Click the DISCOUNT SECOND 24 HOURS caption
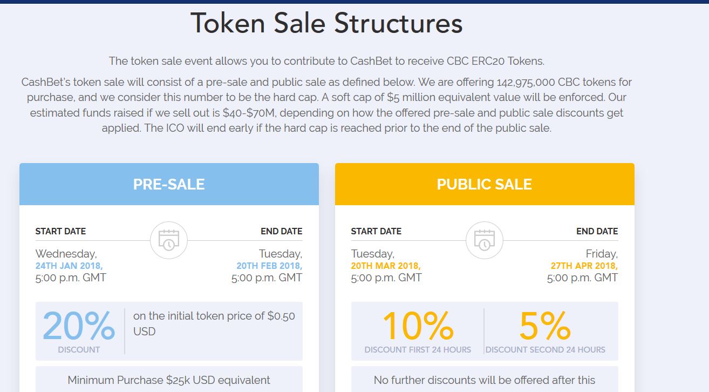This screenshot has height=392, width=709. (x=545, y=349)
